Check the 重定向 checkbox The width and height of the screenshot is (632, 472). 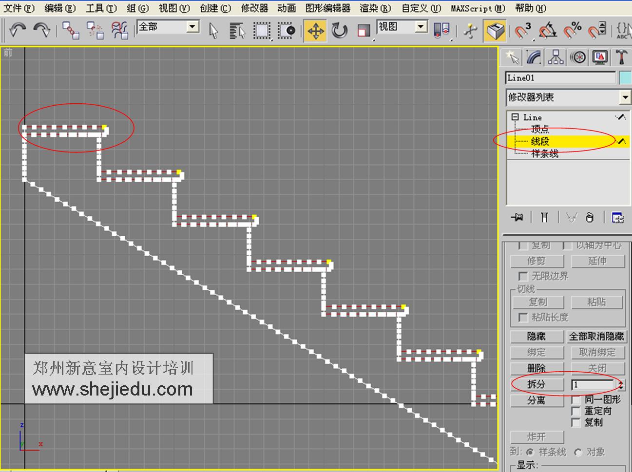tap(576, 411)
